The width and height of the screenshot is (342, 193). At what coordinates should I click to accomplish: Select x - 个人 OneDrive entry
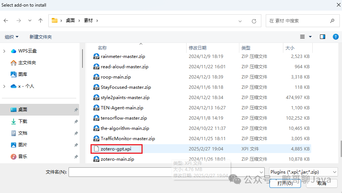click(26, 86)
